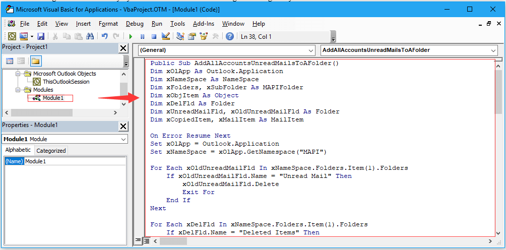Screen dimensions: 506x250
Task: Select ThisOutlookSession in project tree
Action: tap(66, 82)
